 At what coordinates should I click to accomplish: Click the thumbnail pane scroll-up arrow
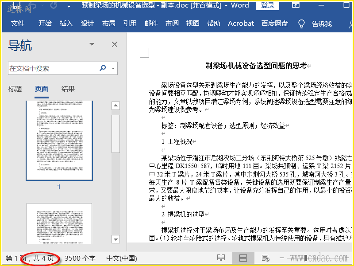(x=115, y=106)
